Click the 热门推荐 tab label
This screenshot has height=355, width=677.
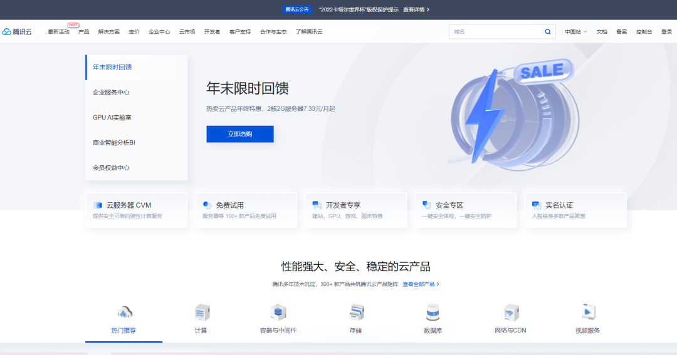pos(124,331)
